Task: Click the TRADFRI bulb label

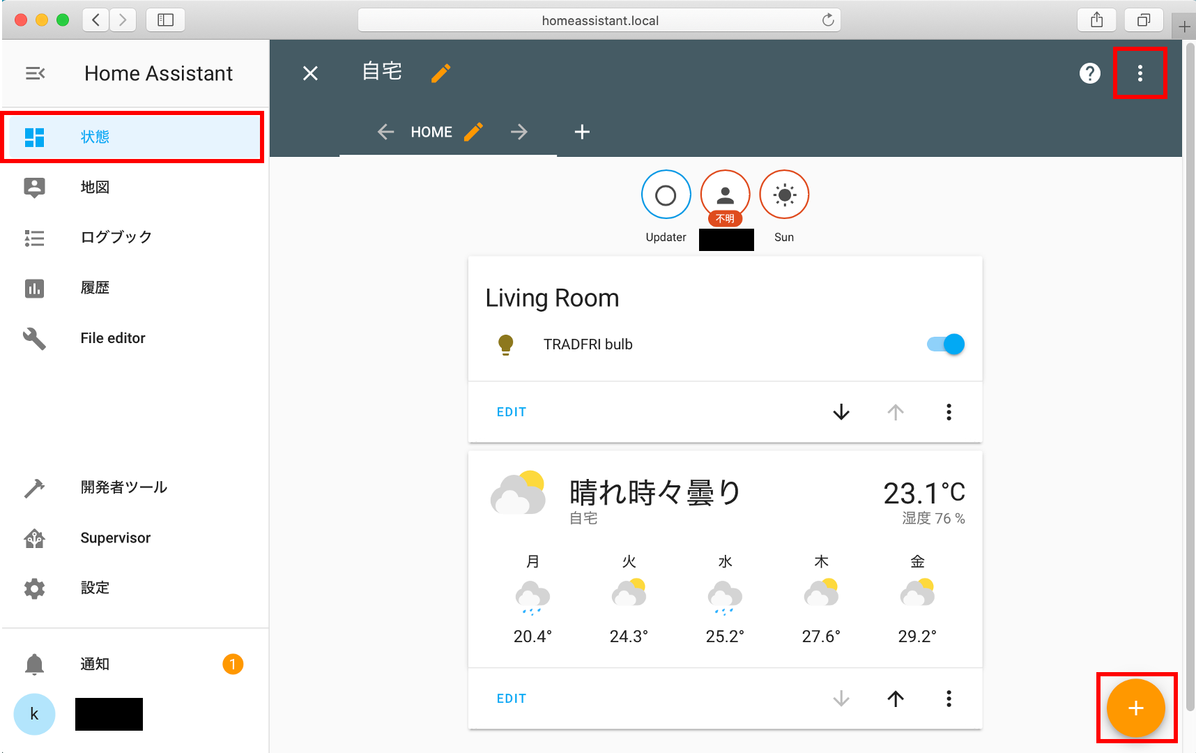Action: click(588, 344)
